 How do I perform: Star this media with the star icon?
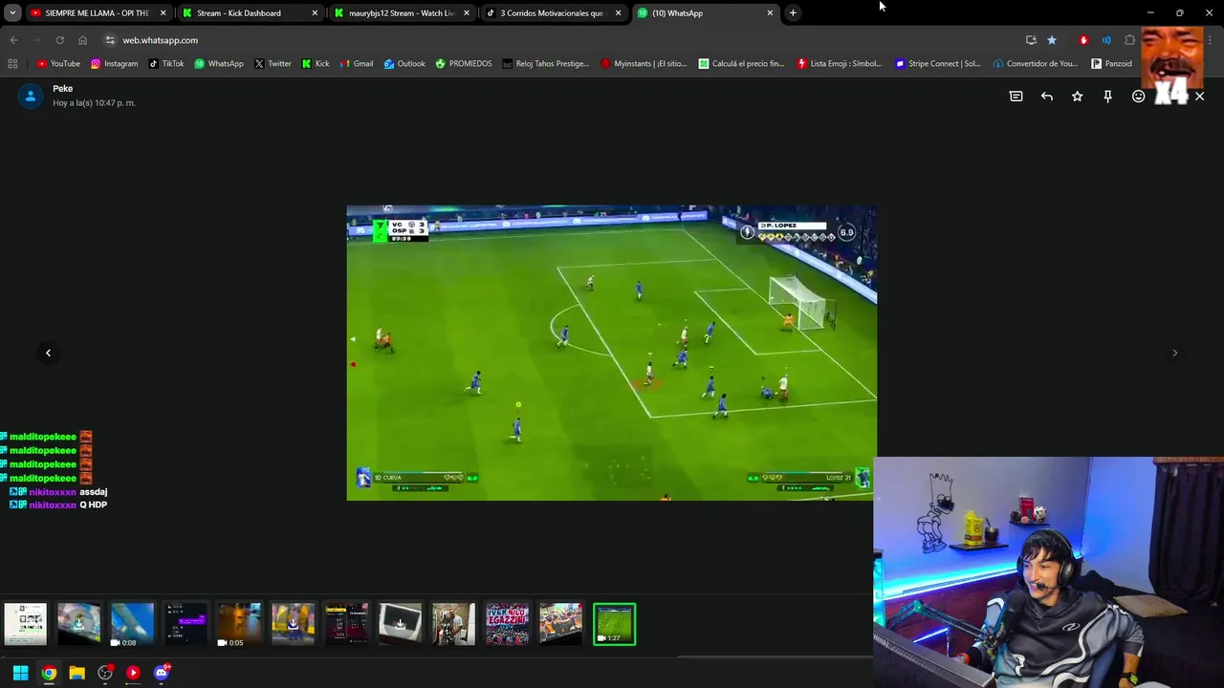click(1078, 97)
